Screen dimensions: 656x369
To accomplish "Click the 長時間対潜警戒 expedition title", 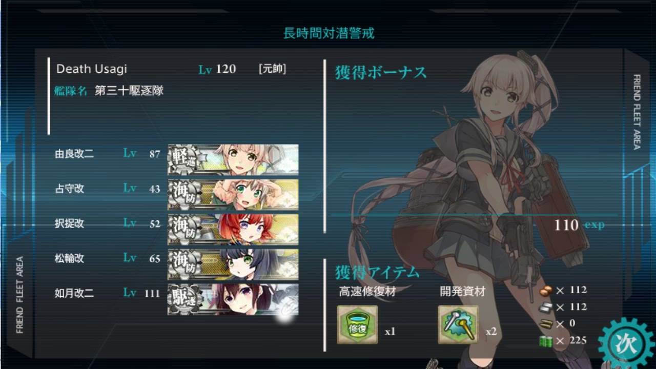I will click(329, 33).
